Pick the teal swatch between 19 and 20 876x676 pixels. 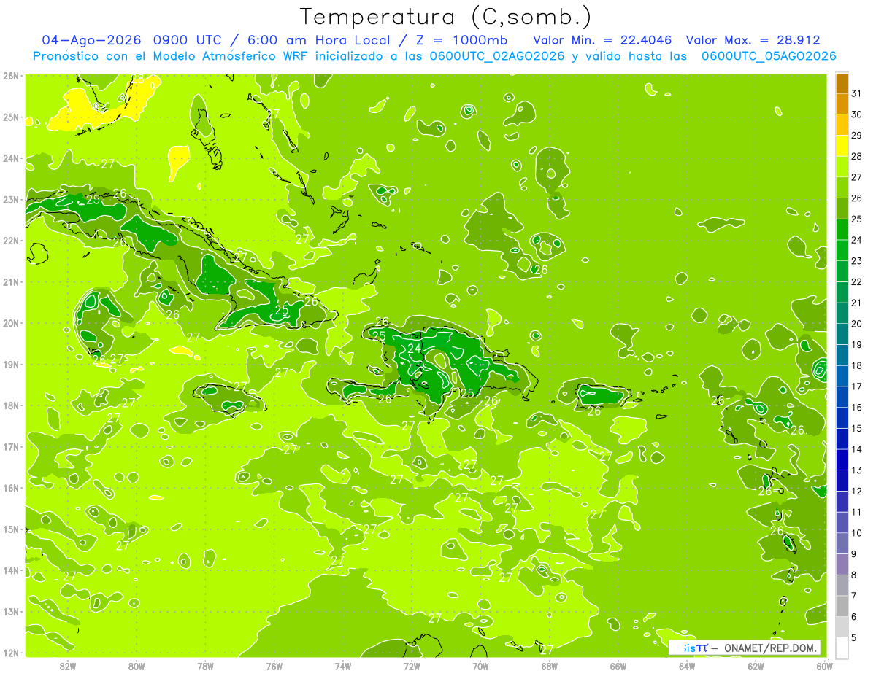point(842,334)
